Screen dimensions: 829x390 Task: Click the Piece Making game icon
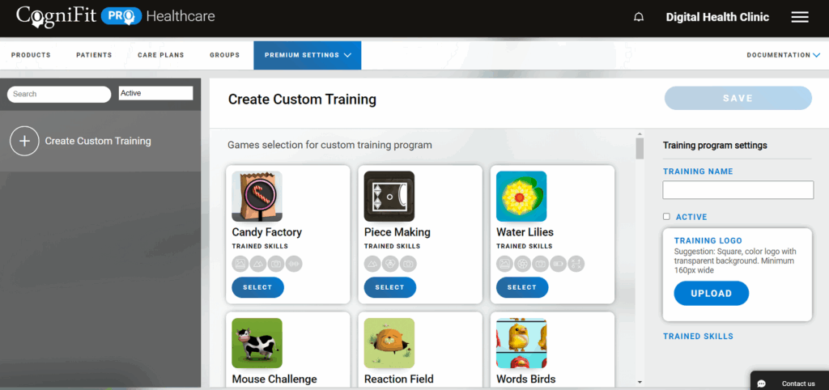point(389,196)
